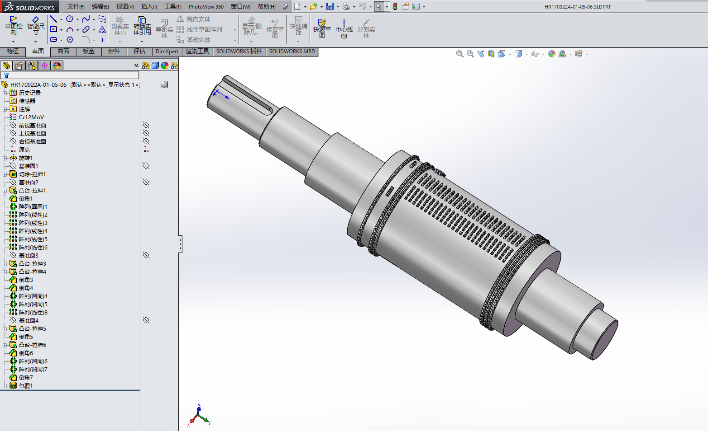Expand the 凸台-拉伸1 feature node
Image resolution: width=708 pixels, height=431 pixels.
point(5,190)
